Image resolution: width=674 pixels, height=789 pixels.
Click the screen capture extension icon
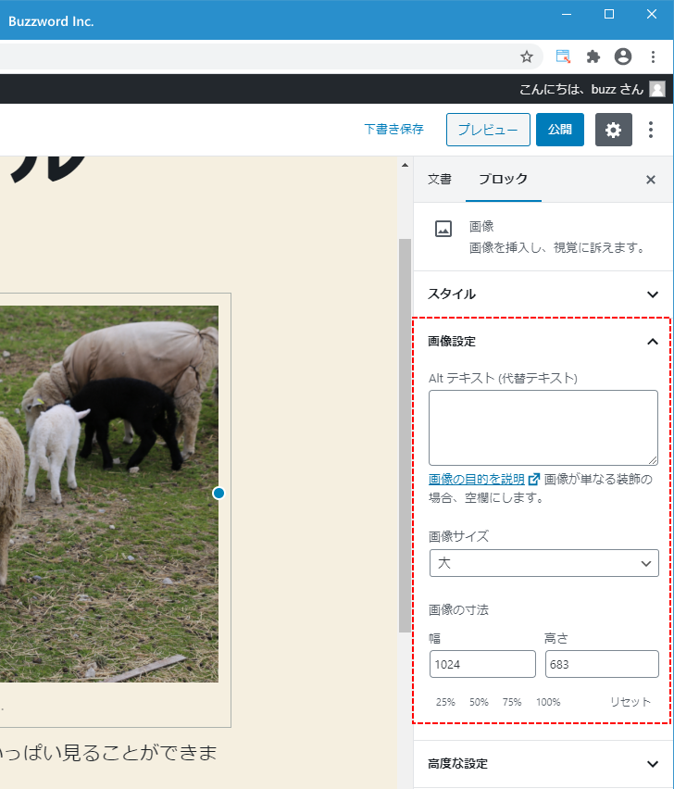pos(563,56)
